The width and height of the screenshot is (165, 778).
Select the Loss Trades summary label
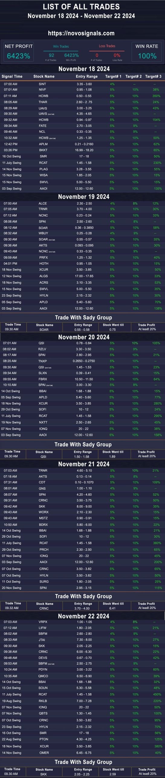point(107,46)
